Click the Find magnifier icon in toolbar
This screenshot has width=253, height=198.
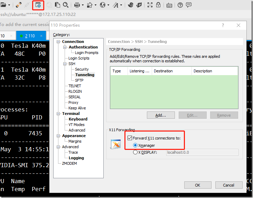point(66,5)
